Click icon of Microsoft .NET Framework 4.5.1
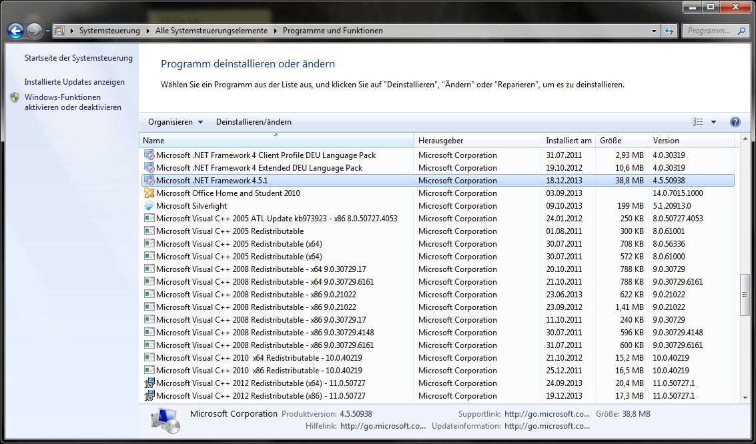This screenshot has width=756, height=444. coord(149,180)
